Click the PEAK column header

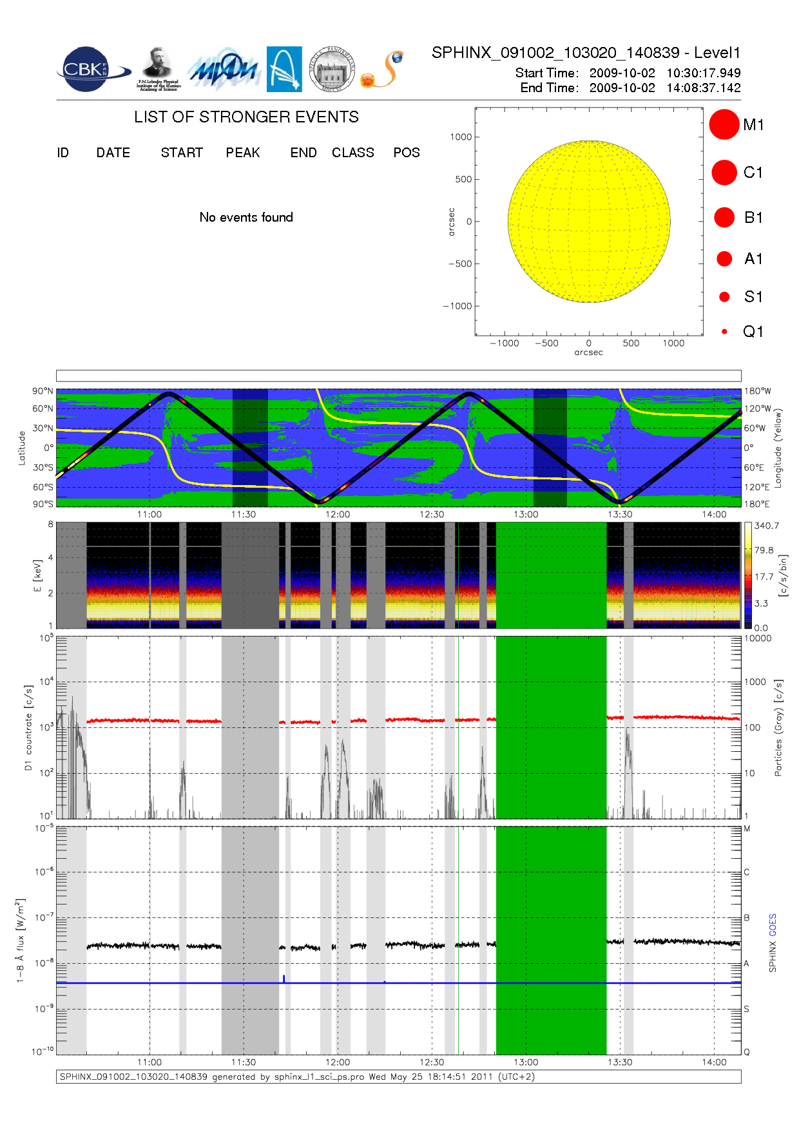[243, 153]
